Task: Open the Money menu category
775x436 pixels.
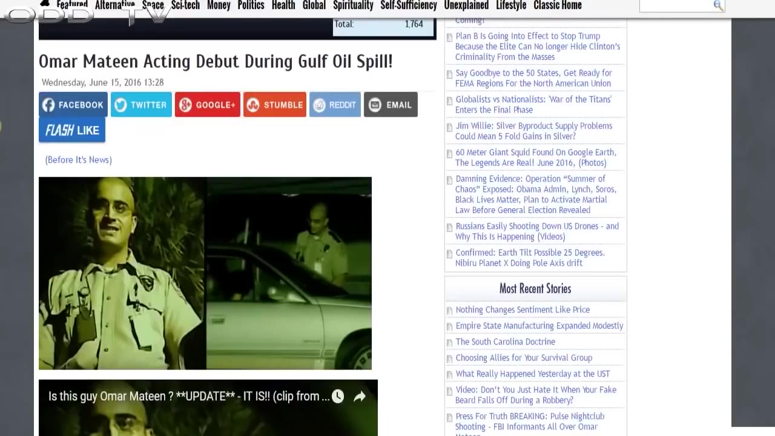Action: tap(219, 5)
